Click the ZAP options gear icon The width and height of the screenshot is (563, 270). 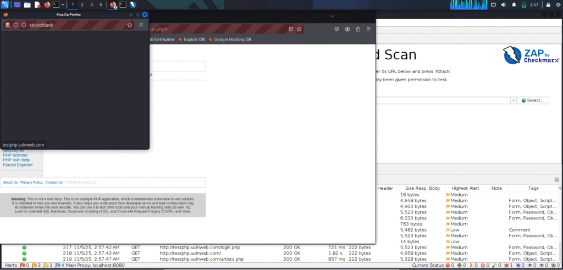click(x=557, y=179)
